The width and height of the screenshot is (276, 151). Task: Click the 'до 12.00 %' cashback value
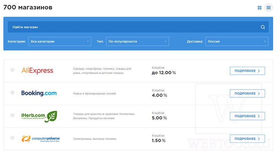pyautogui.click(x=164, y=73)
